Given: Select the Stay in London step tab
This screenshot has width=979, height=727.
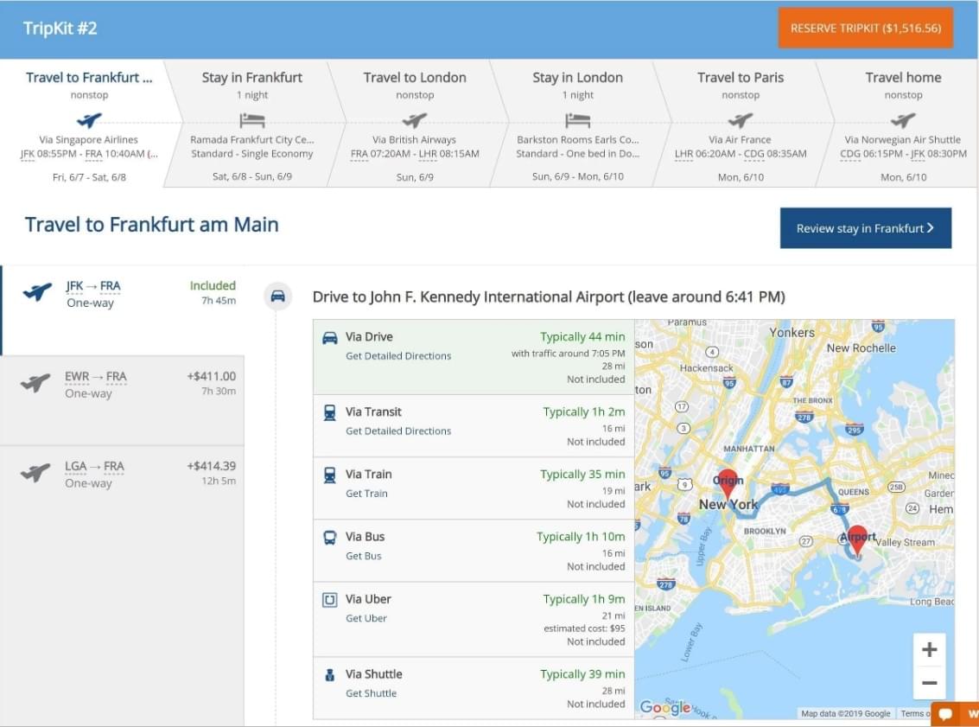Looking at the screenshot, I should point(577,124).
